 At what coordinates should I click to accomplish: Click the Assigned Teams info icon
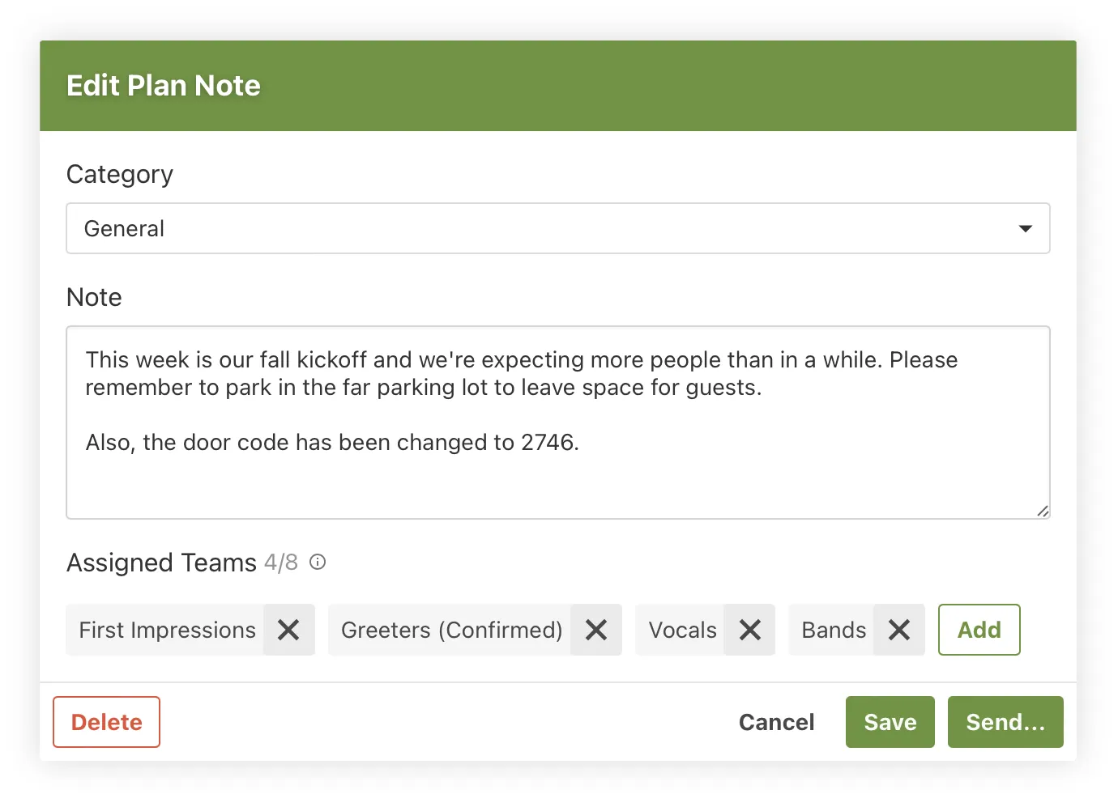[x=318, y=562]
